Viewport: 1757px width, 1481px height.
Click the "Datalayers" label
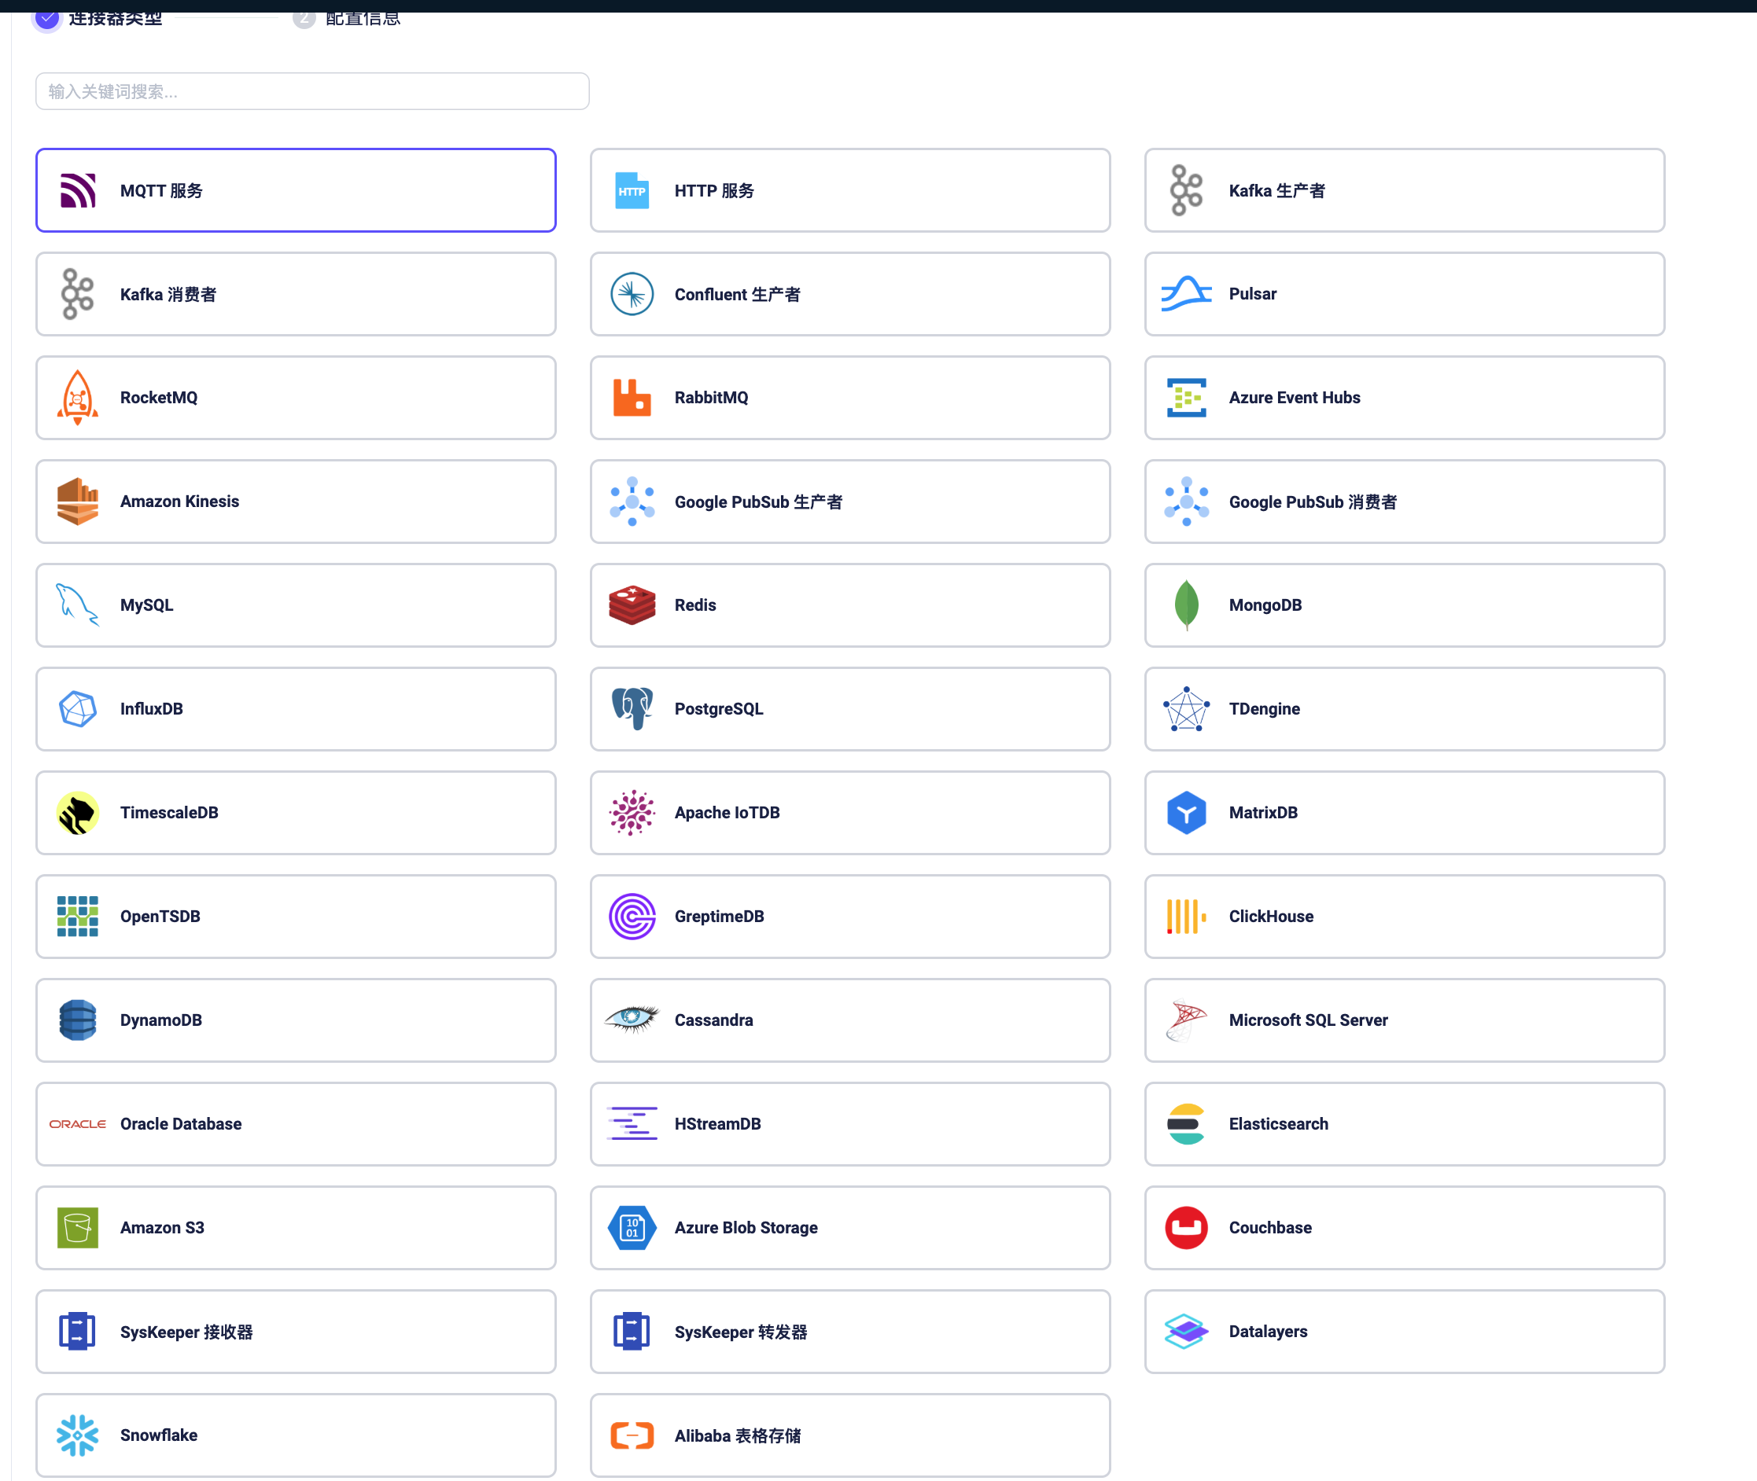point(1267,1332)
